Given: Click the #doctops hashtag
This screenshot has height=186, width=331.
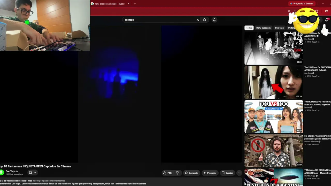Looking at the screenshot, I should click(x=37, y=181).
